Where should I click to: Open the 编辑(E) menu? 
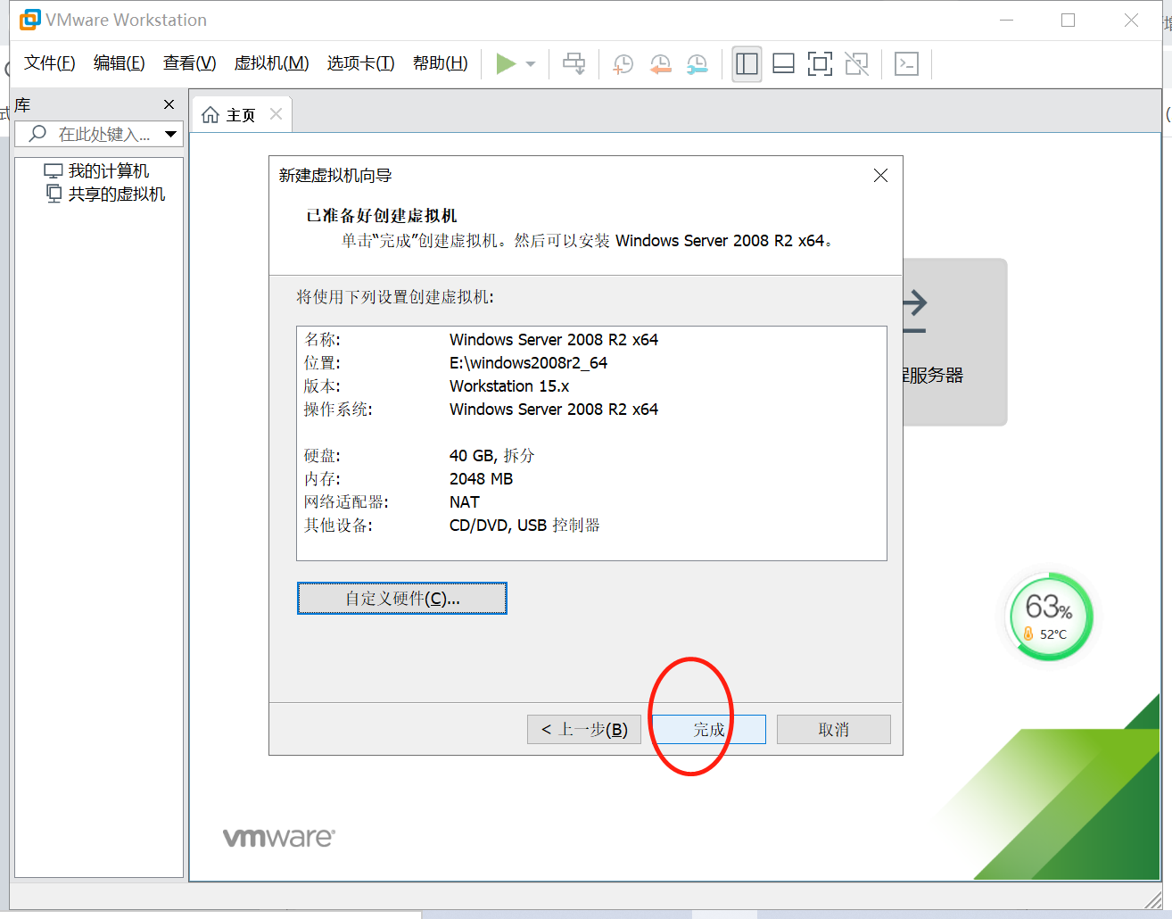pyautogui.click(x=120, y=63)
